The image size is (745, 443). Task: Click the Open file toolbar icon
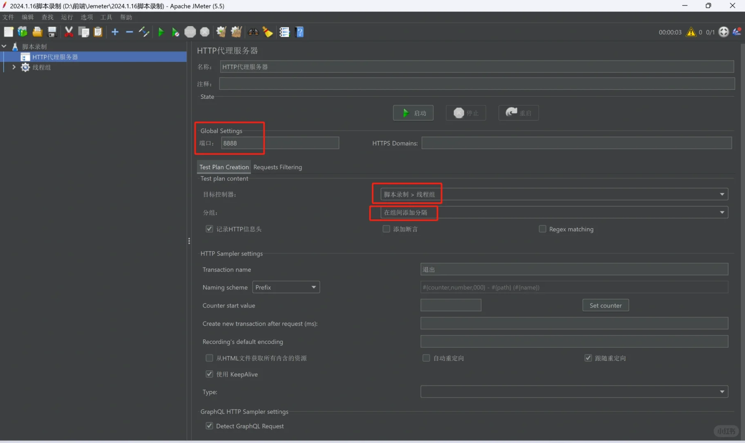(x=37, y=32)
